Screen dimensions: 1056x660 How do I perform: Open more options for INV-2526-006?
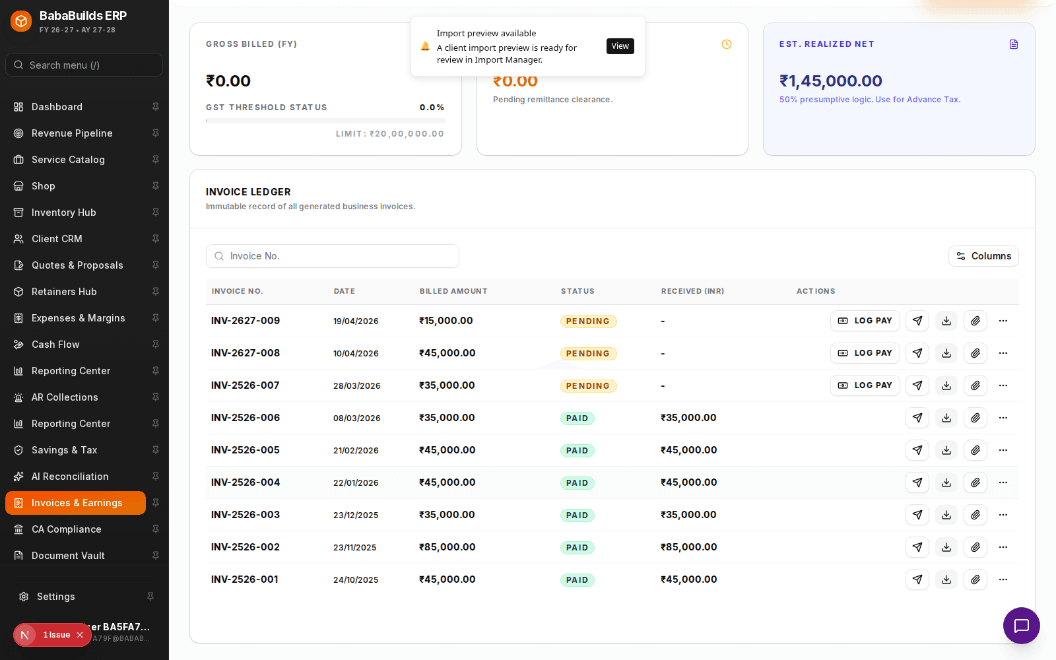1003,418
